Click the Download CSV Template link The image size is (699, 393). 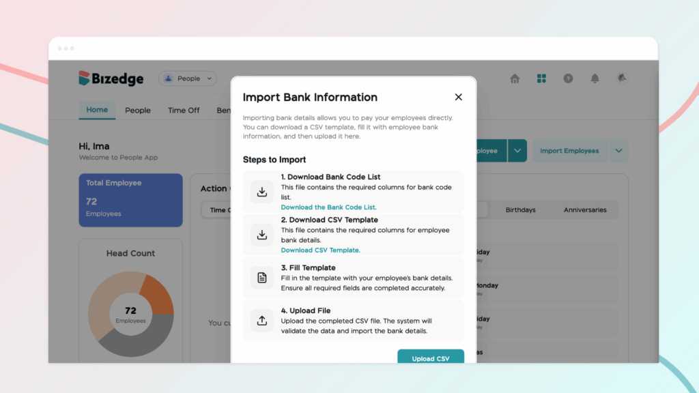(x=320, y=250)
